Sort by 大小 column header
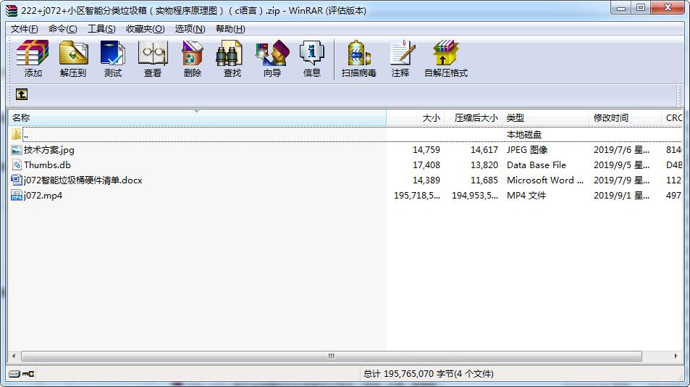690x387 pixels. click(x=415, y=118)
